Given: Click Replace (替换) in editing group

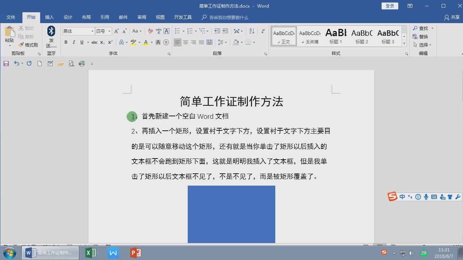Looking at the screenshot, I should click(x=421, y=36).
